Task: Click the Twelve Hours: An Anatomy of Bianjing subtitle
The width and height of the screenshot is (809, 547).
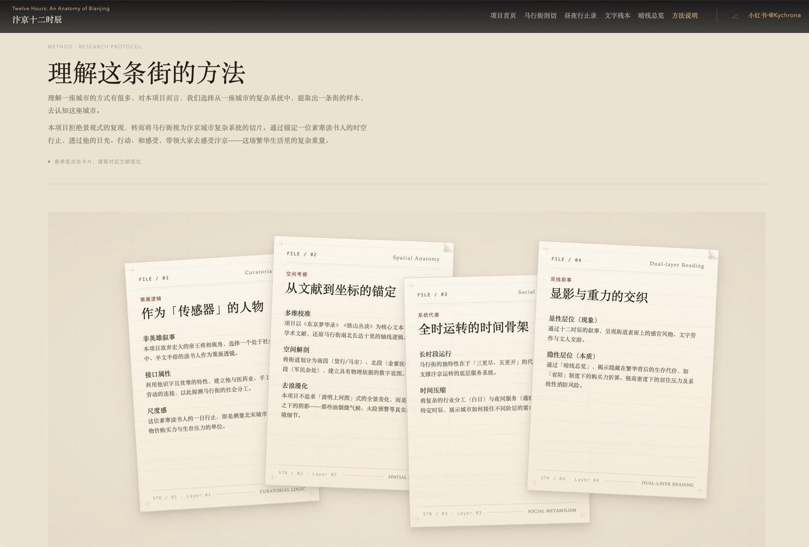Action: 61,9
